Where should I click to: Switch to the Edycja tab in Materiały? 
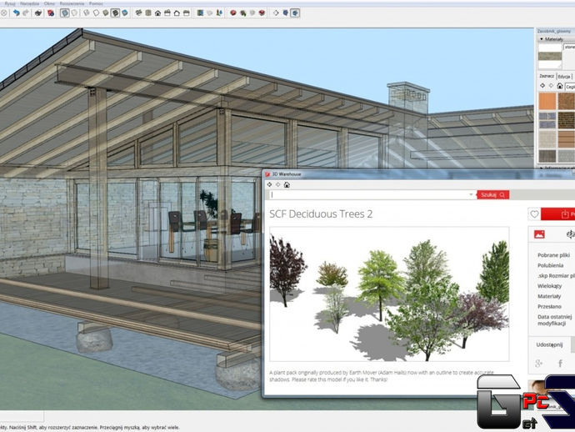click(x=563, y=77)
